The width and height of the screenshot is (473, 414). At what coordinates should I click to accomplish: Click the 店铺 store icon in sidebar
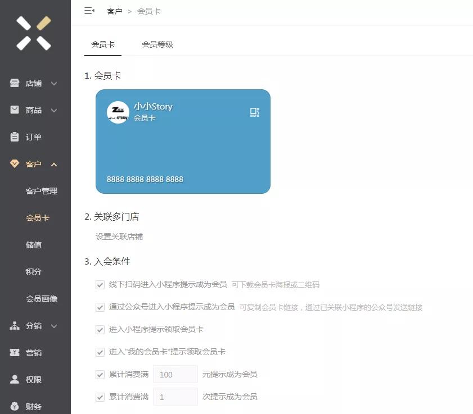(15, 83)
